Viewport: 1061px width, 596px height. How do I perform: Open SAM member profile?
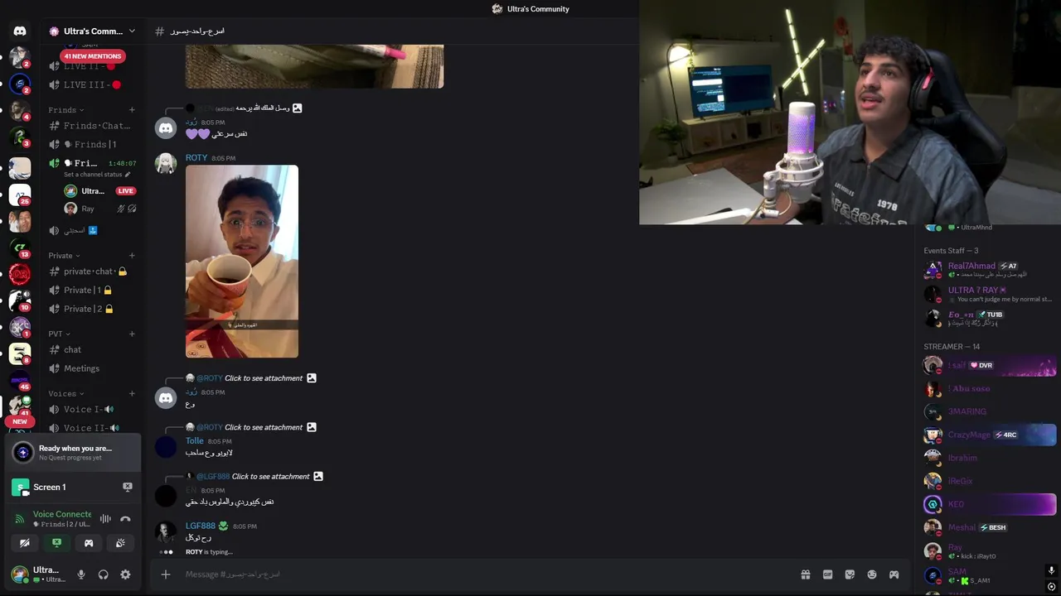(x=988, y=575)
